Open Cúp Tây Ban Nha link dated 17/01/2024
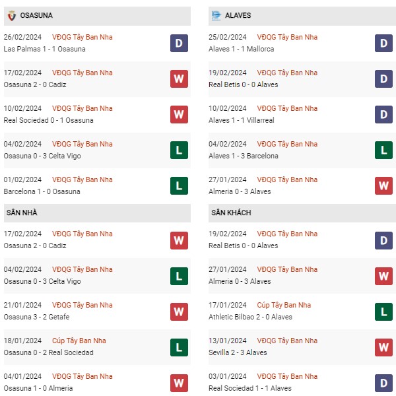396x396 pixels. coord(284,305)
